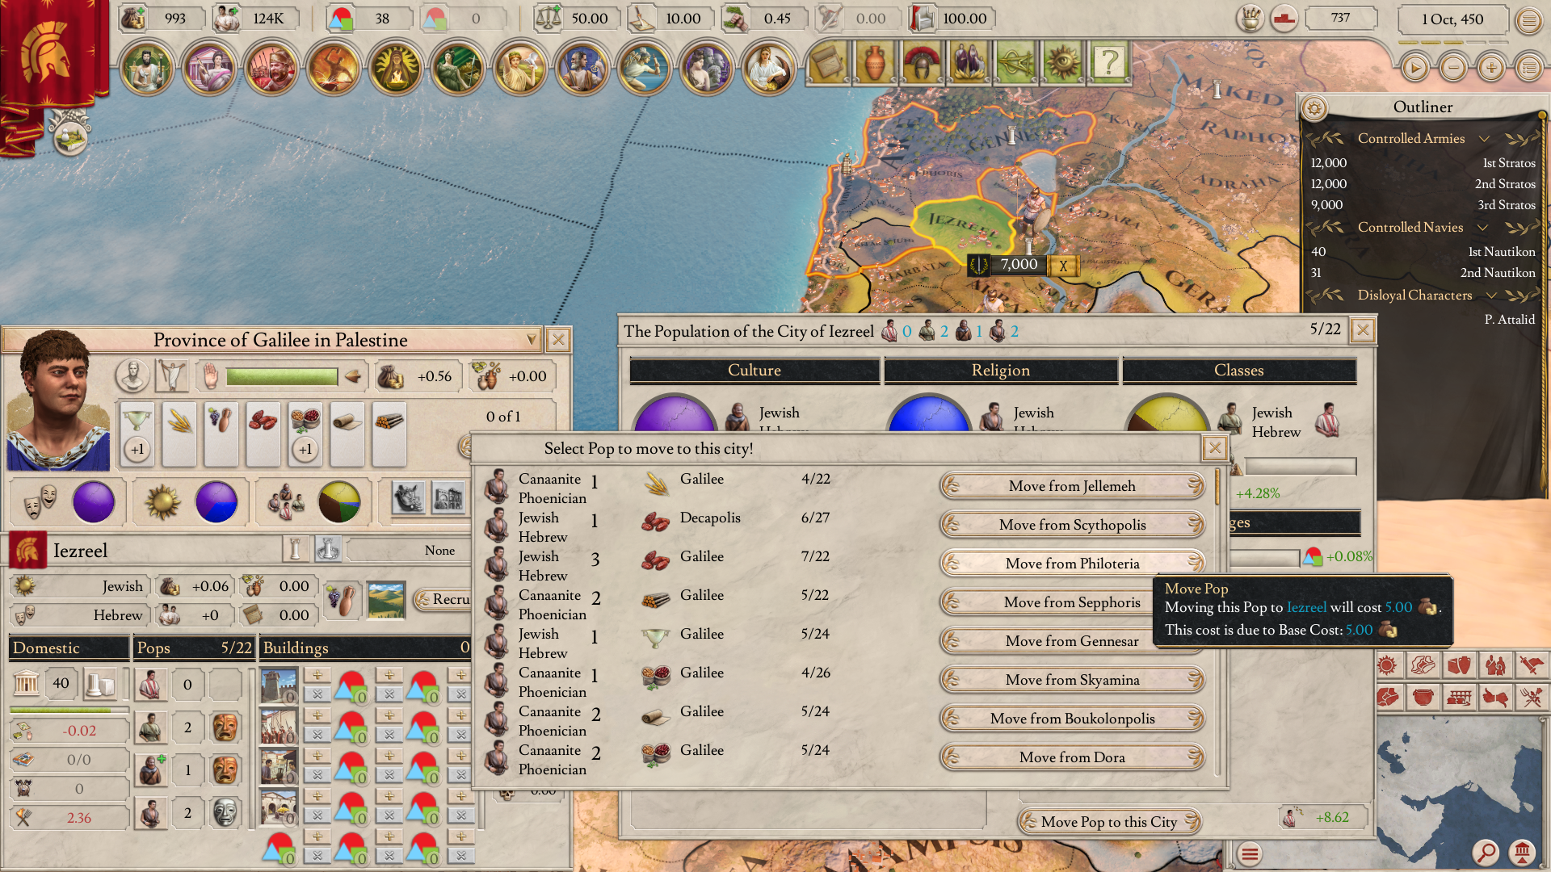Click the all-seeing eye sun map mode
1551x872 pixels.
click(x=1062, y=62)
